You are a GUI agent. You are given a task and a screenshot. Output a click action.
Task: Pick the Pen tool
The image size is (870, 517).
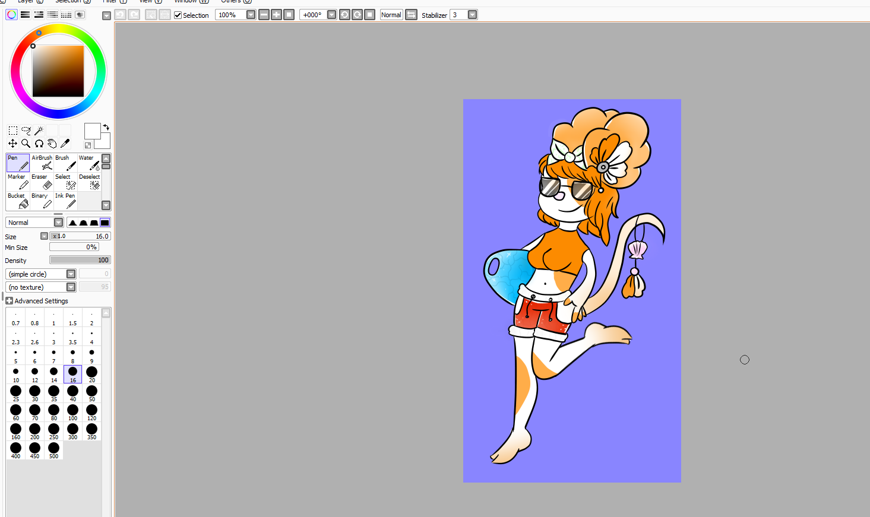click(x=18, y=163)
